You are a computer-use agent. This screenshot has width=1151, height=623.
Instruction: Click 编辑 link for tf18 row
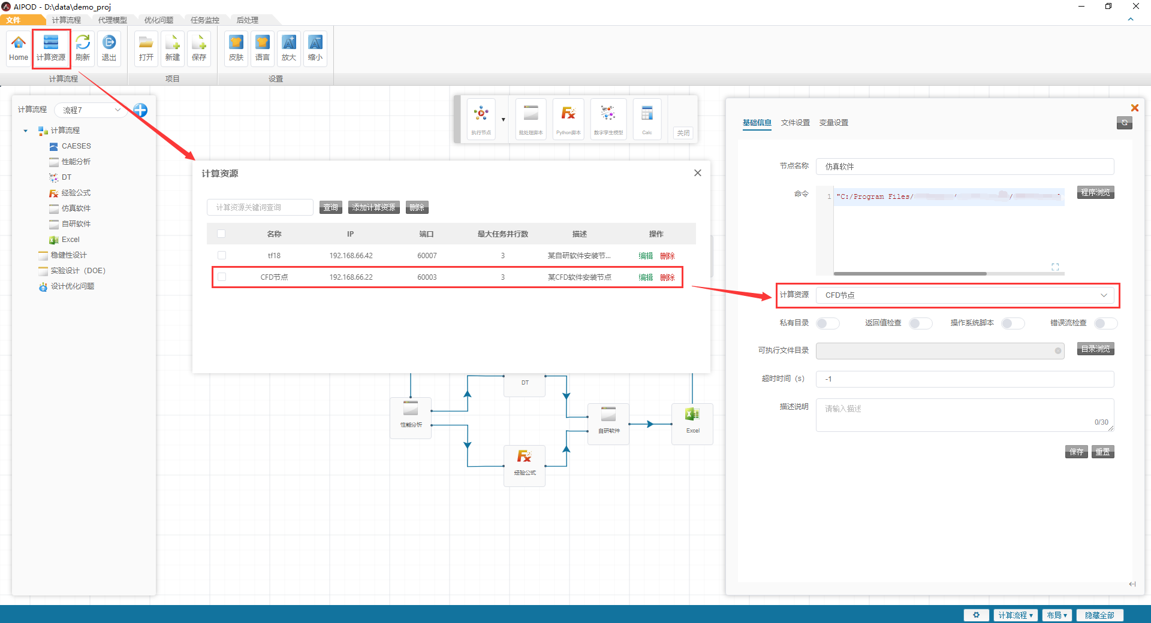tap(646, 256)
